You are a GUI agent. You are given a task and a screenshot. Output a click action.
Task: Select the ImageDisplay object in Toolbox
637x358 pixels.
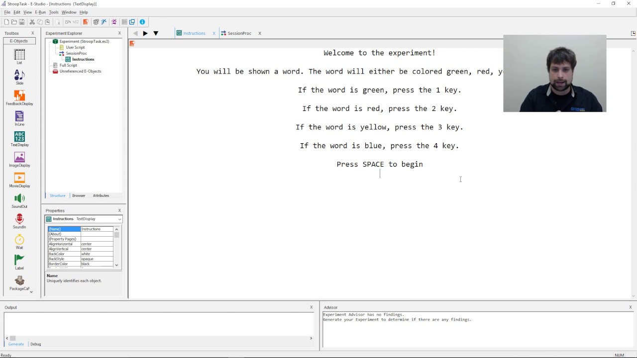pyautogui.click(x=19, y=159)
